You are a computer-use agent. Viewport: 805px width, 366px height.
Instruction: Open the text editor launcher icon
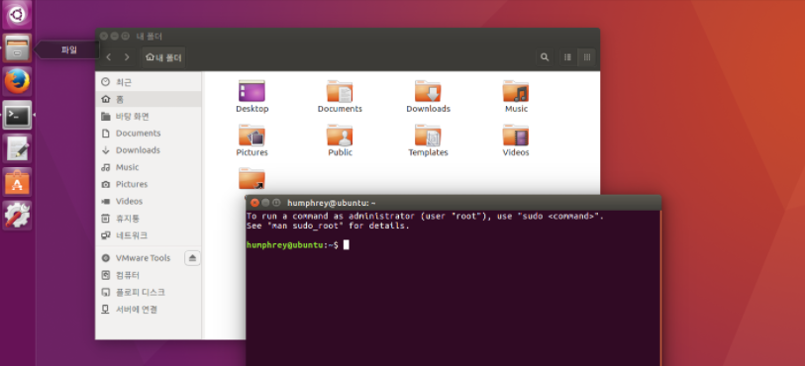(x=18, y=148)
